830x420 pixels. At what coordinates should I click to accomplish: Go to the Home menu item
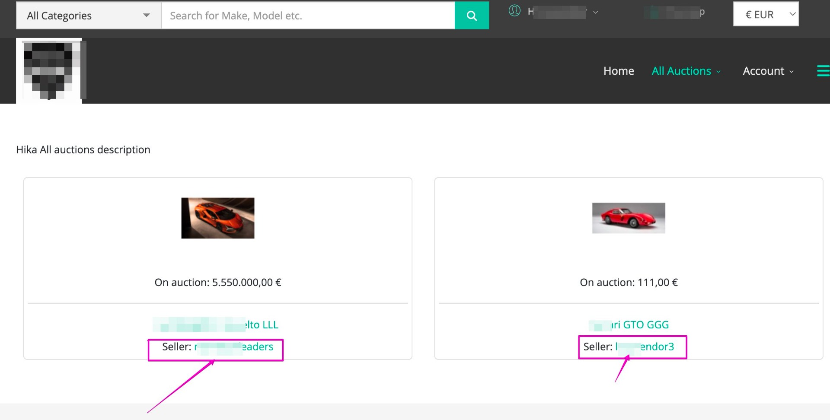pyautogui.click(x=619, y=71)
